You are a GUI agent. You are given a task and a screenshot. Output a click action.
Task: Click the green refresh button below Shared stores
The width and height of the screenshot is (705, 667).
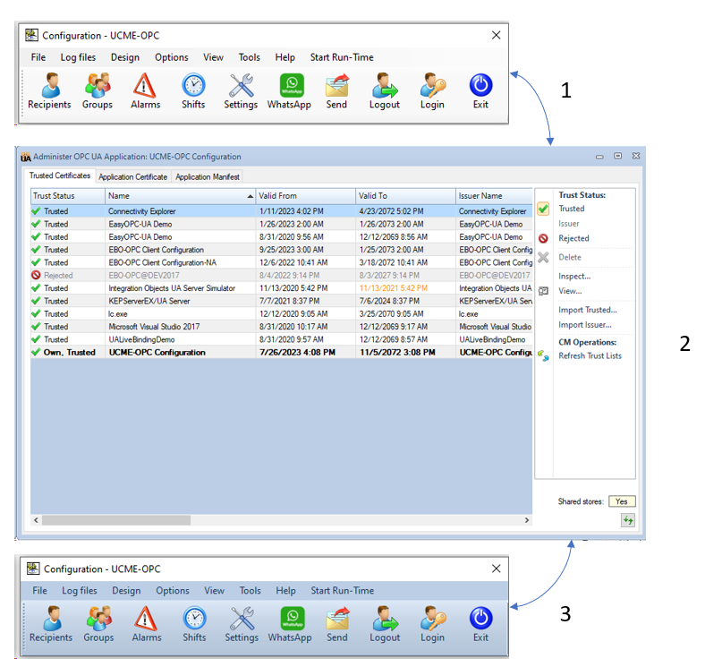628,520
